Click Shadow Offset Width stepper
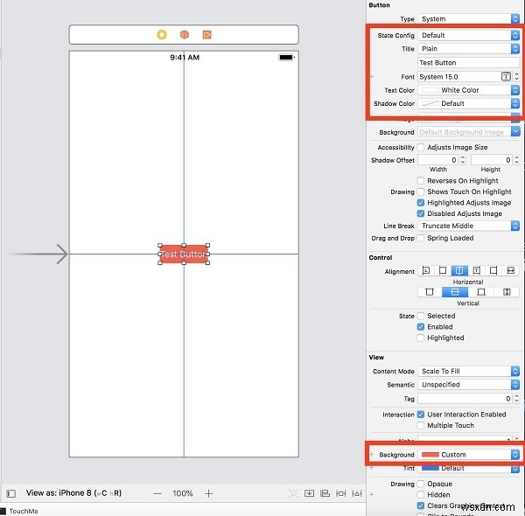Image resolution: width=525 pixels, height=516 pixels. (463, 160)
